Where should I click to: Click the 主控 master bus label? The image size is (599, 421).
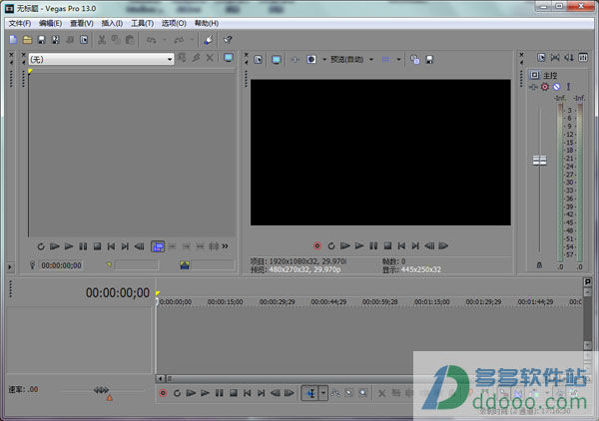coord(550,75)
